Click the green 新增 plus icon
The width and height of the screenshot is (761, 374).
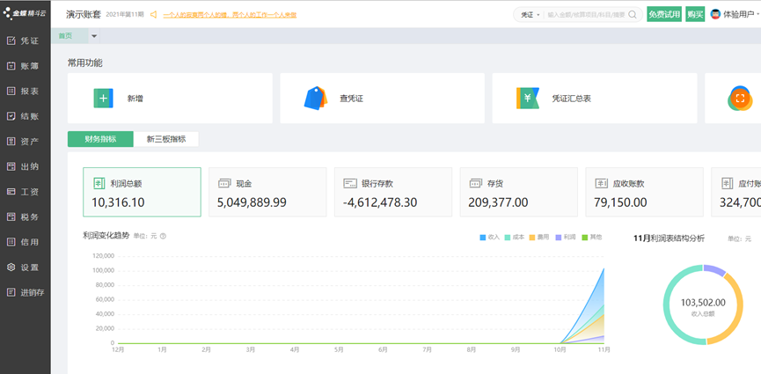[x=104, y=98]
